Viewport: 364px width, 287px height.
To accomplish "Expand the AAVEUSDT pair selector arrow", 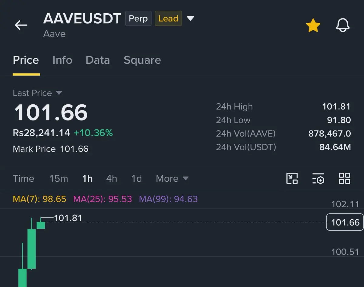I will coord(190,19).
